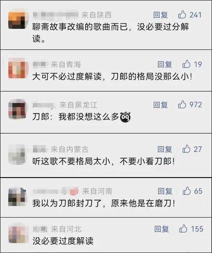Tap thumbs-up on the 河北 comment
This screenshot has width=212, height=253.
point(183,229)
